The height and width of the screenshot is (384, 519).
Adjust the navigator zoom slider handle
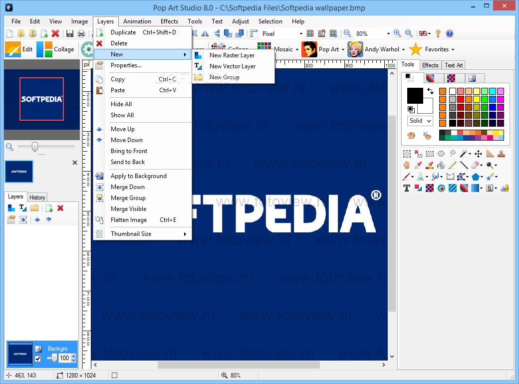(x=35, y=147)
